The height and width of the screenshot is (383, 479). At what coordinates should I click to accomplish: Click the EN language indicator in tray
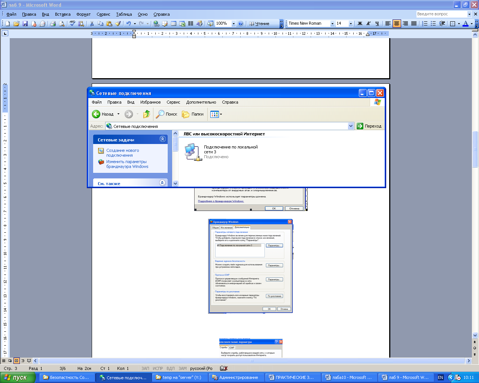pyautogui.click(x=440, y=377)
